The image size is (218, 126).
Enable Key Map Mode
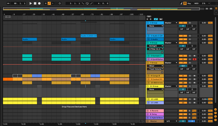[x=189, y=3]
